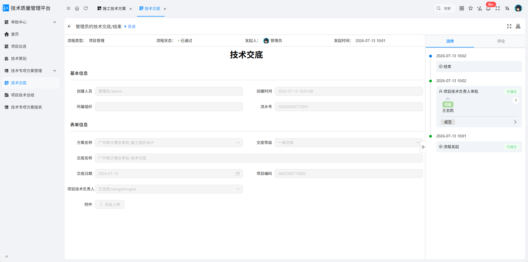Click the 普通 priority tag

tap(130, 27)
